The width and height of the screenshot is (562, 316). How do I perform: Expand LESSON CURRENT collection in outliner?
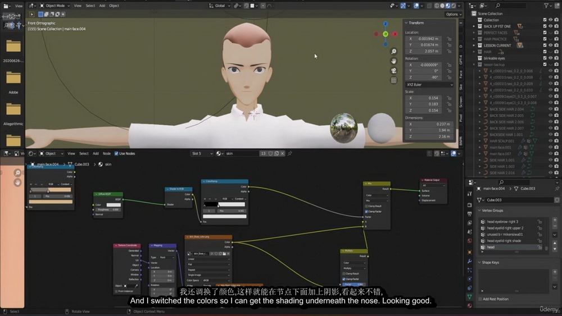[474, 45]
